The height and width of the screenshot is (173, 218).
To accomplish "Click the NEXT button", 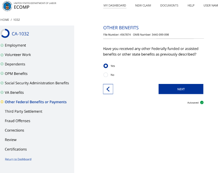I will coord(181,89).
